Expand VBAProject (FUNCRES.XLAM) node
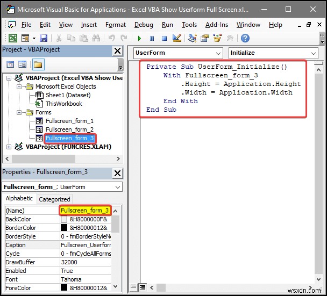Viewport: 327px width, 296px height. [9, 147]
